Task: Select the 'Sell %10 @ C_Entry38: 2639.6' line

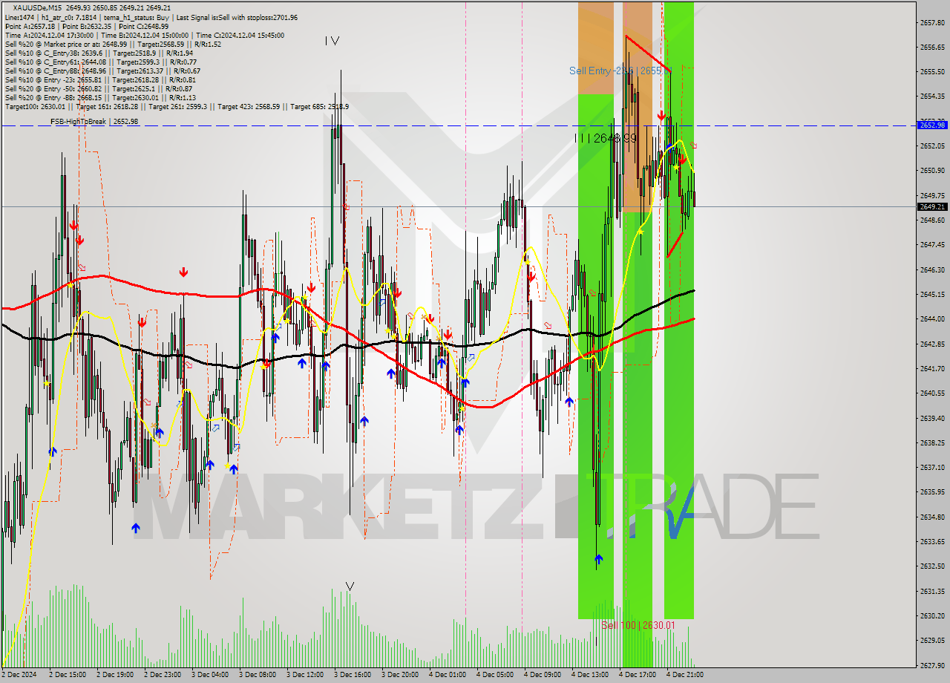Action: (x=99, y=53)
